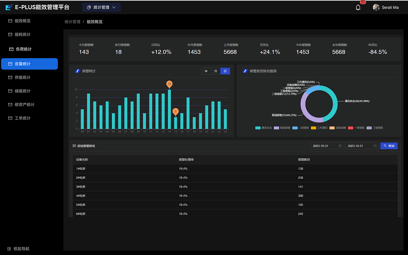Click the bar for hour 01

[x=88, y=111]
